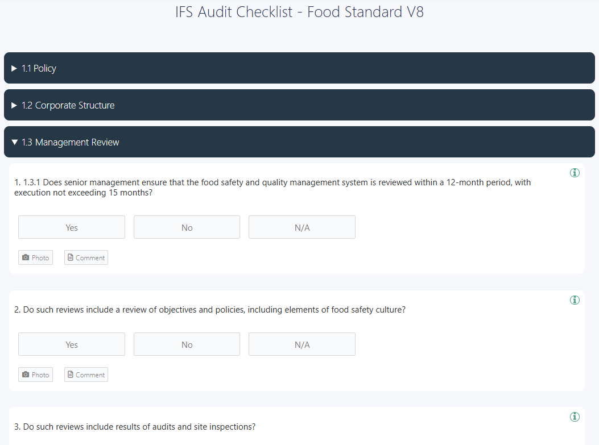Answer Yes to question 1.3.1
The width and height of the screenshot is (599, 445).
pyautogui.click(x=71, y=227)
